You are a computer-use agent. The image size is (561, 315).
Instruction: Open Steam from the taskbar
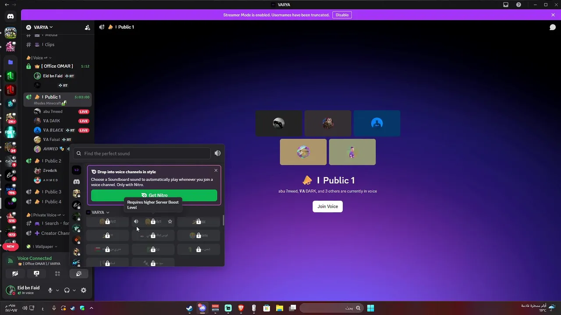point(189,308)
